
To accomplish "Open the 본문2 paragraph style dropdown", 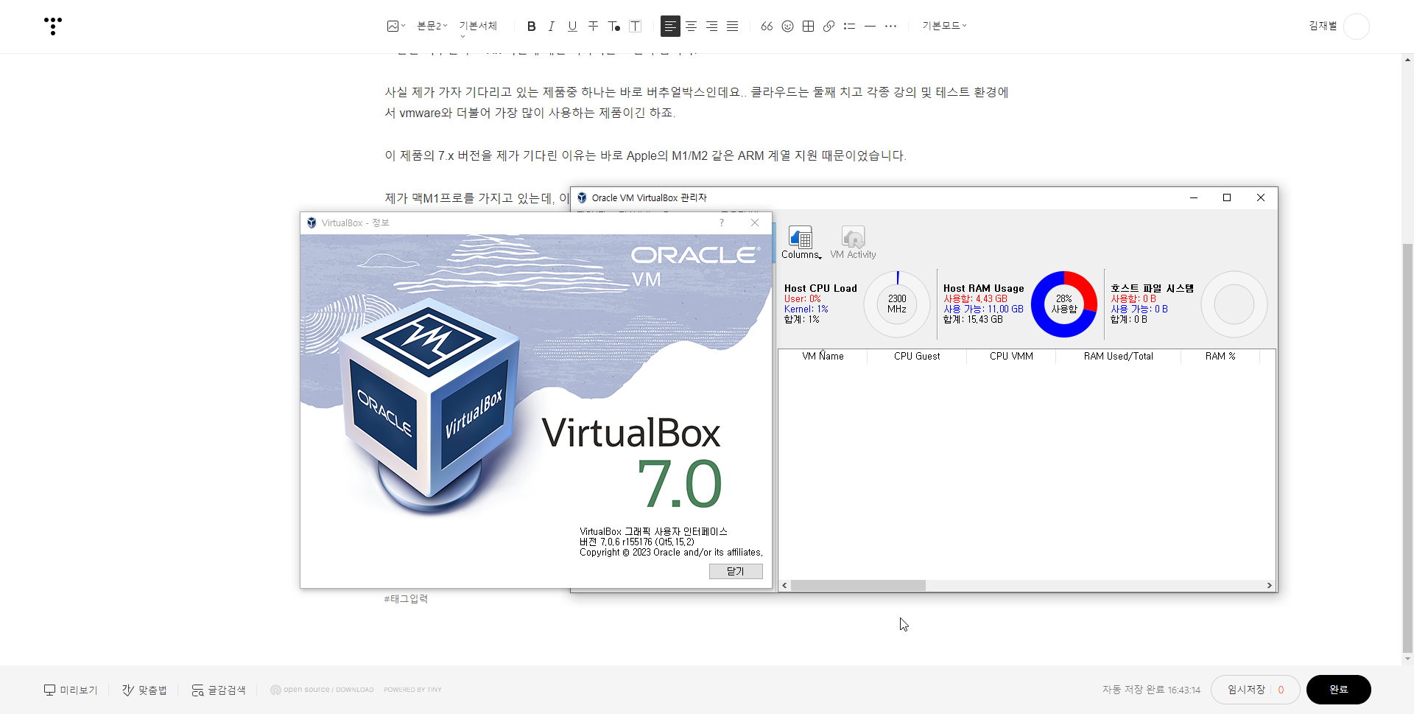I will (432, 26).
